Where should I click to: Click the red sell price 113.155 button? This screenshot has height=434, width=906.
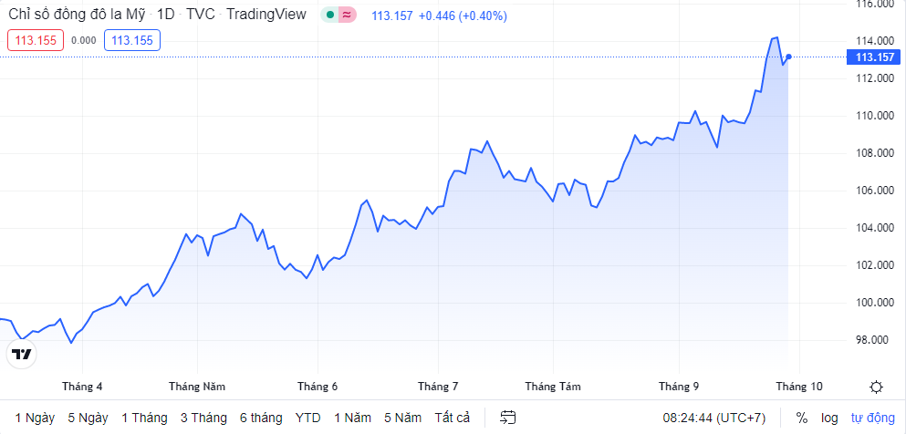coord(36,39)
